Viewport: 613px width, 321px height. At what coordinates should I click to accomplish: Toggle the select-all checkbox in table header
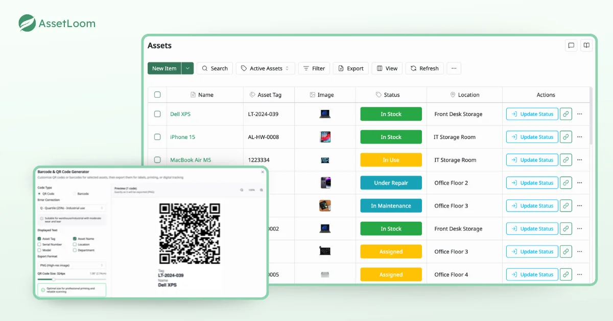tap(157, 95)
